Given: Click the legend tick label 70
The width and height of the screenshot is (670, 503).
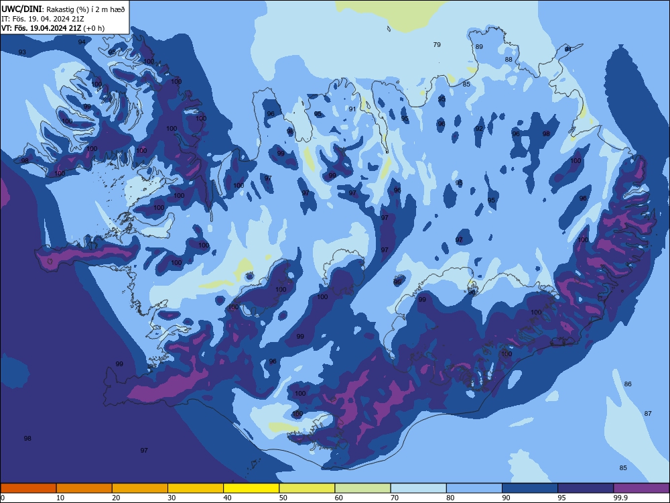Looking at the screenshot, I should point(395,498).
